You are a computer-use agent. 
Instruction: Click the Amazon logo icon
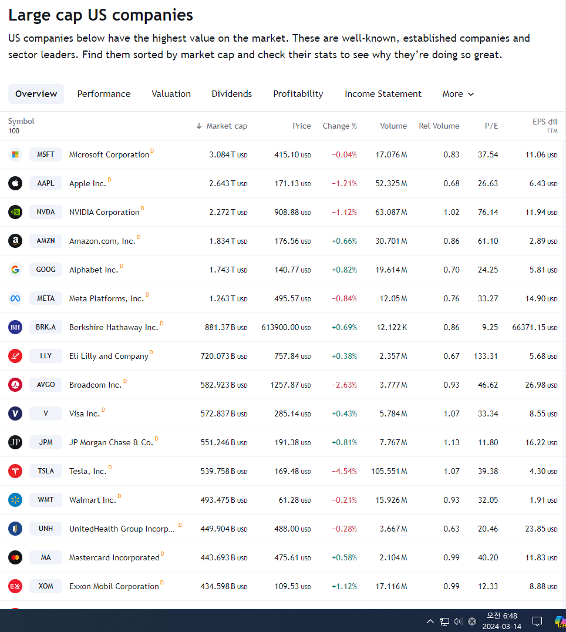pos(15,241)
